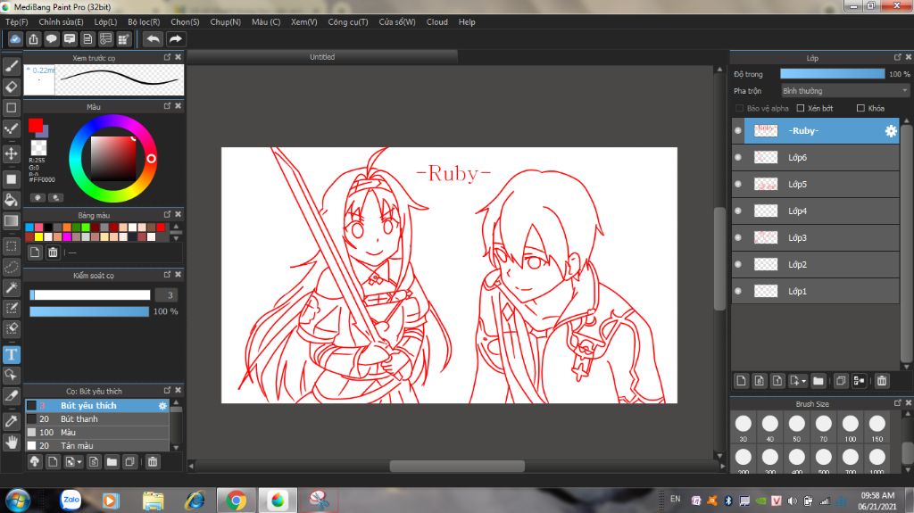The height and width of the screenshot is (513, 914).
Task: Select the Bút thanh brush
Action: pos(96,419)
